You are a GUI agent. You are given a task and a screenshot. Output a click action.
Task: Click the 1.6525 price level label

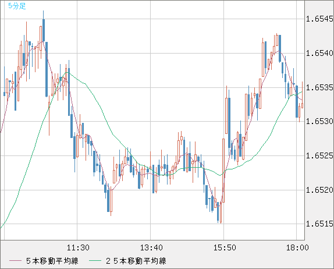[x=319, y=155]
